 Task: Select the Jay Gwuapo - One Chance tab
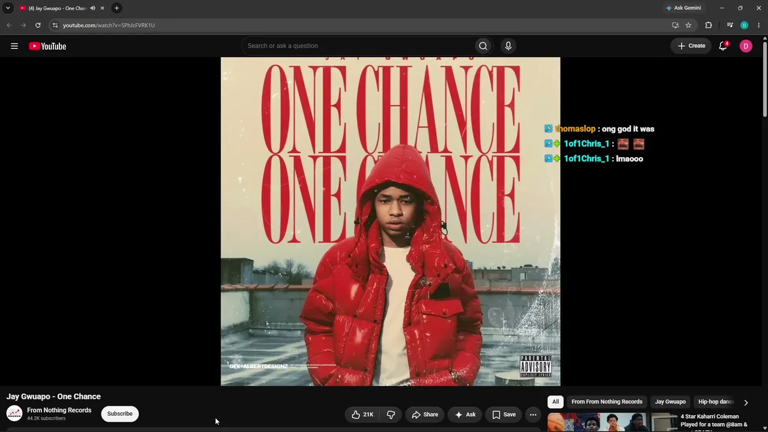58,8
